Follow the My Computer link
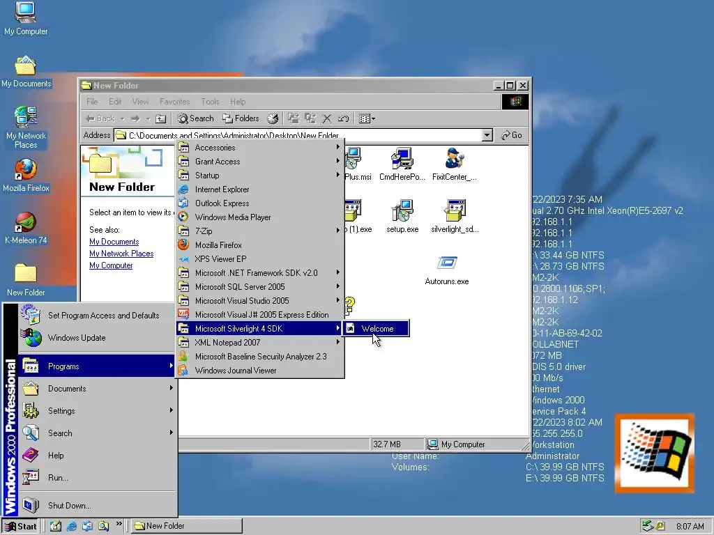 [x=111, y=265]
